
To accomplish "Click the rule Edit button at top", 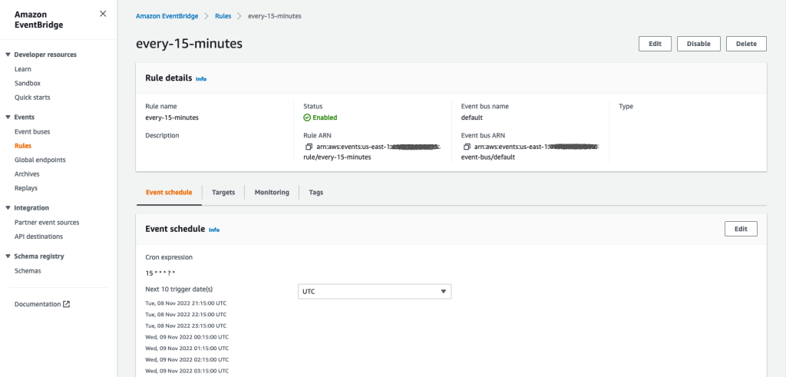I will pyautogui.click(x=655, y=44).
